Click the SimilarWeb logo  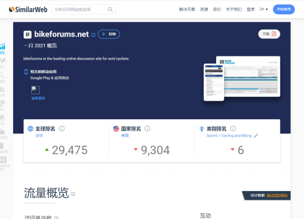coord(28,9)
